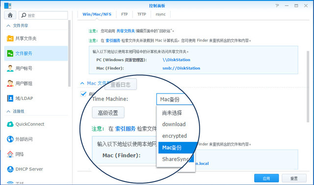
Task: Open the 外部访问 globe icon
Action: pyautogui.click(x=10, y=139)
